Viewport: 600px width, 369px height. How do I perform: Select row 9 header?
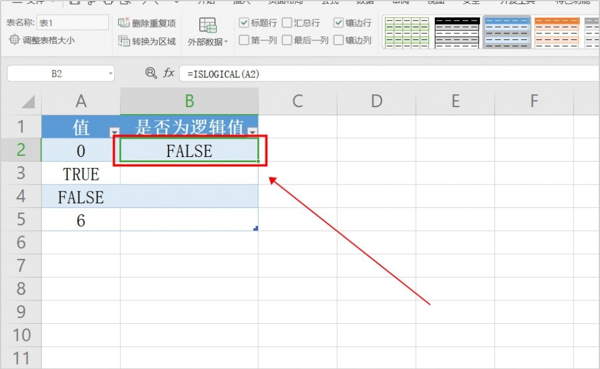coord(21,312)
